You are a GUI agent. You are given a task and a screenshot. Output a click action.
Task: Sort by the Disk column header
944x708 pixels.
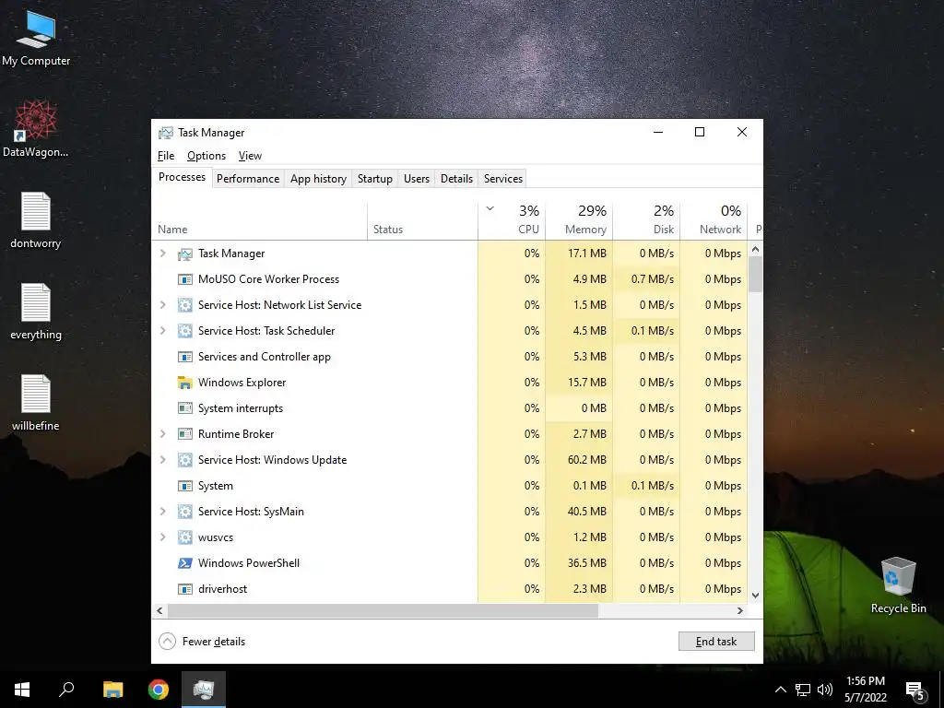tap(646, 221)
